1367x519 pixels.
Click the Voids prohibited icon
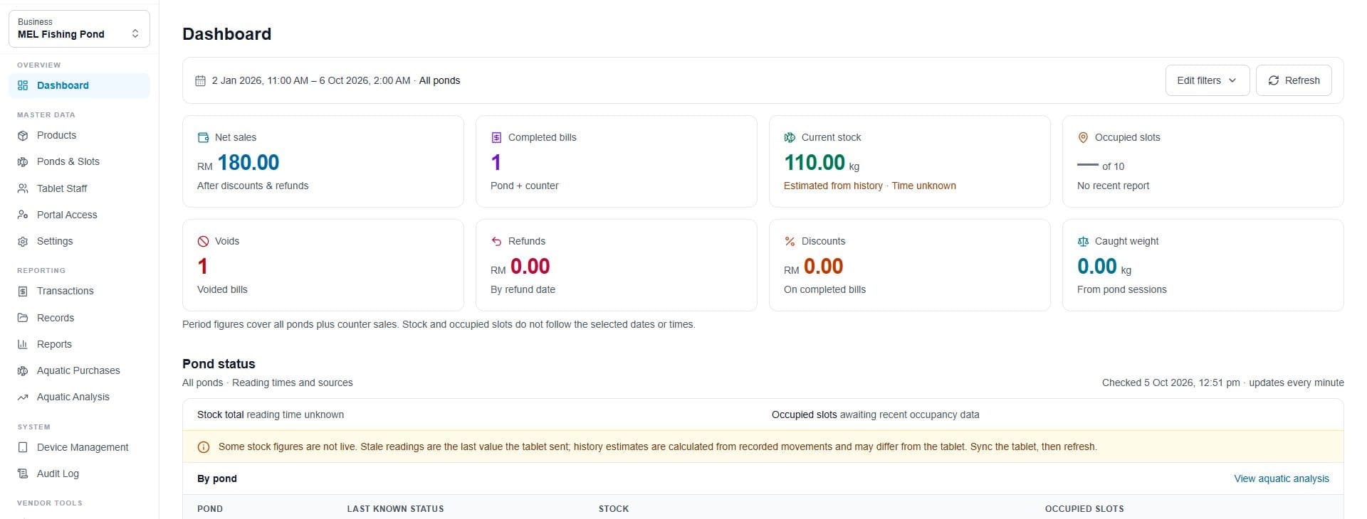(203, 241)
